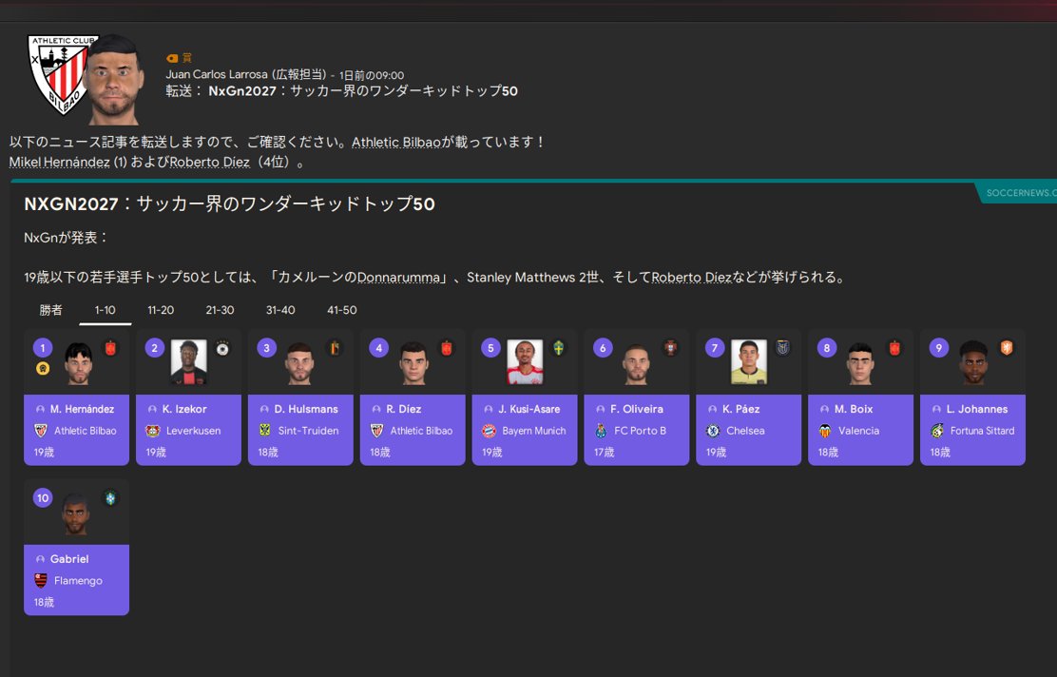The width and height of the screenshot is (1057, 677).
Task: Click the person icon beside Gabriel's name
Action: click(x=40, y=559)
